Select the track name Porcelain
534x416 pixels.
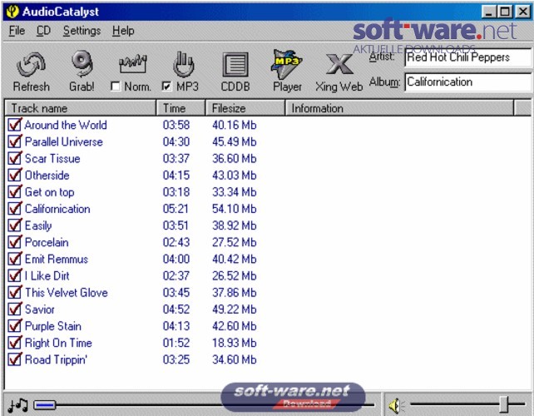[47, 242]
